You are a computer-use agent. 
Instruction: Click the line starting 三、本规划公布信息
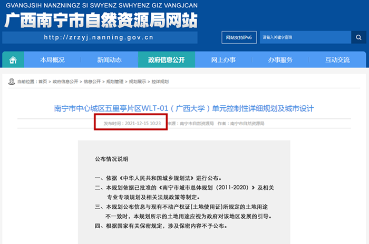[181, 207]
